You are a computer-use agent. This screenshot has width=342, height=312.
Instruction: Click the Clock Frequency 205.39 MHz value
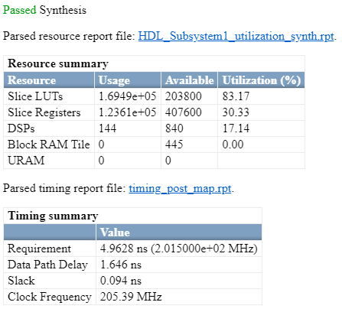click(131, 297)
